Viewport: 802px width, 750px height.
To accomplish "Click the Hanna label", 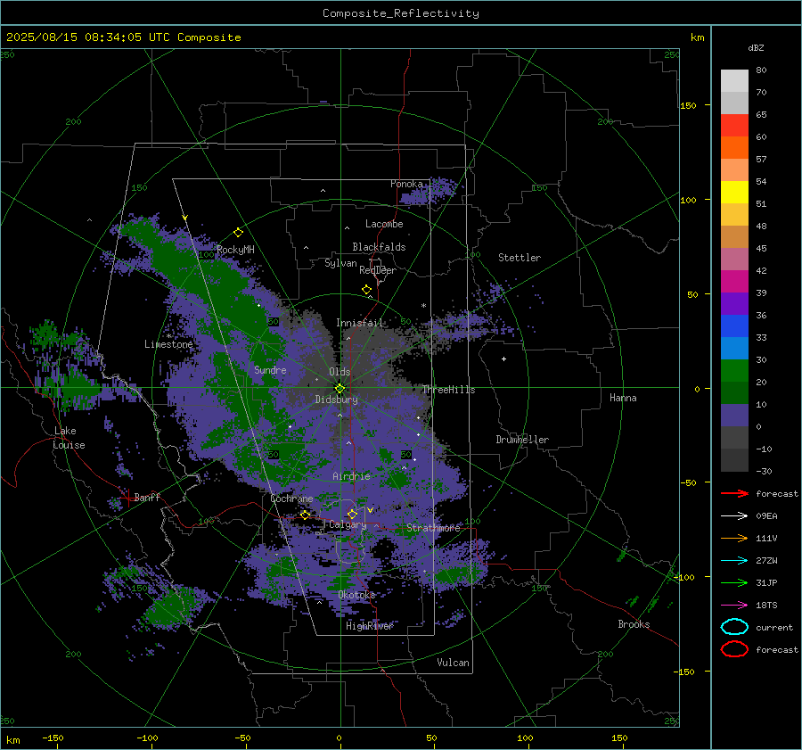I will (623, 398).
